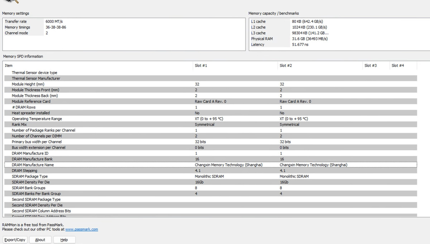Click the DRAM Manufacture ID row
The width and height of the screenshot is (430, 244).
click(x=210, y=153)
